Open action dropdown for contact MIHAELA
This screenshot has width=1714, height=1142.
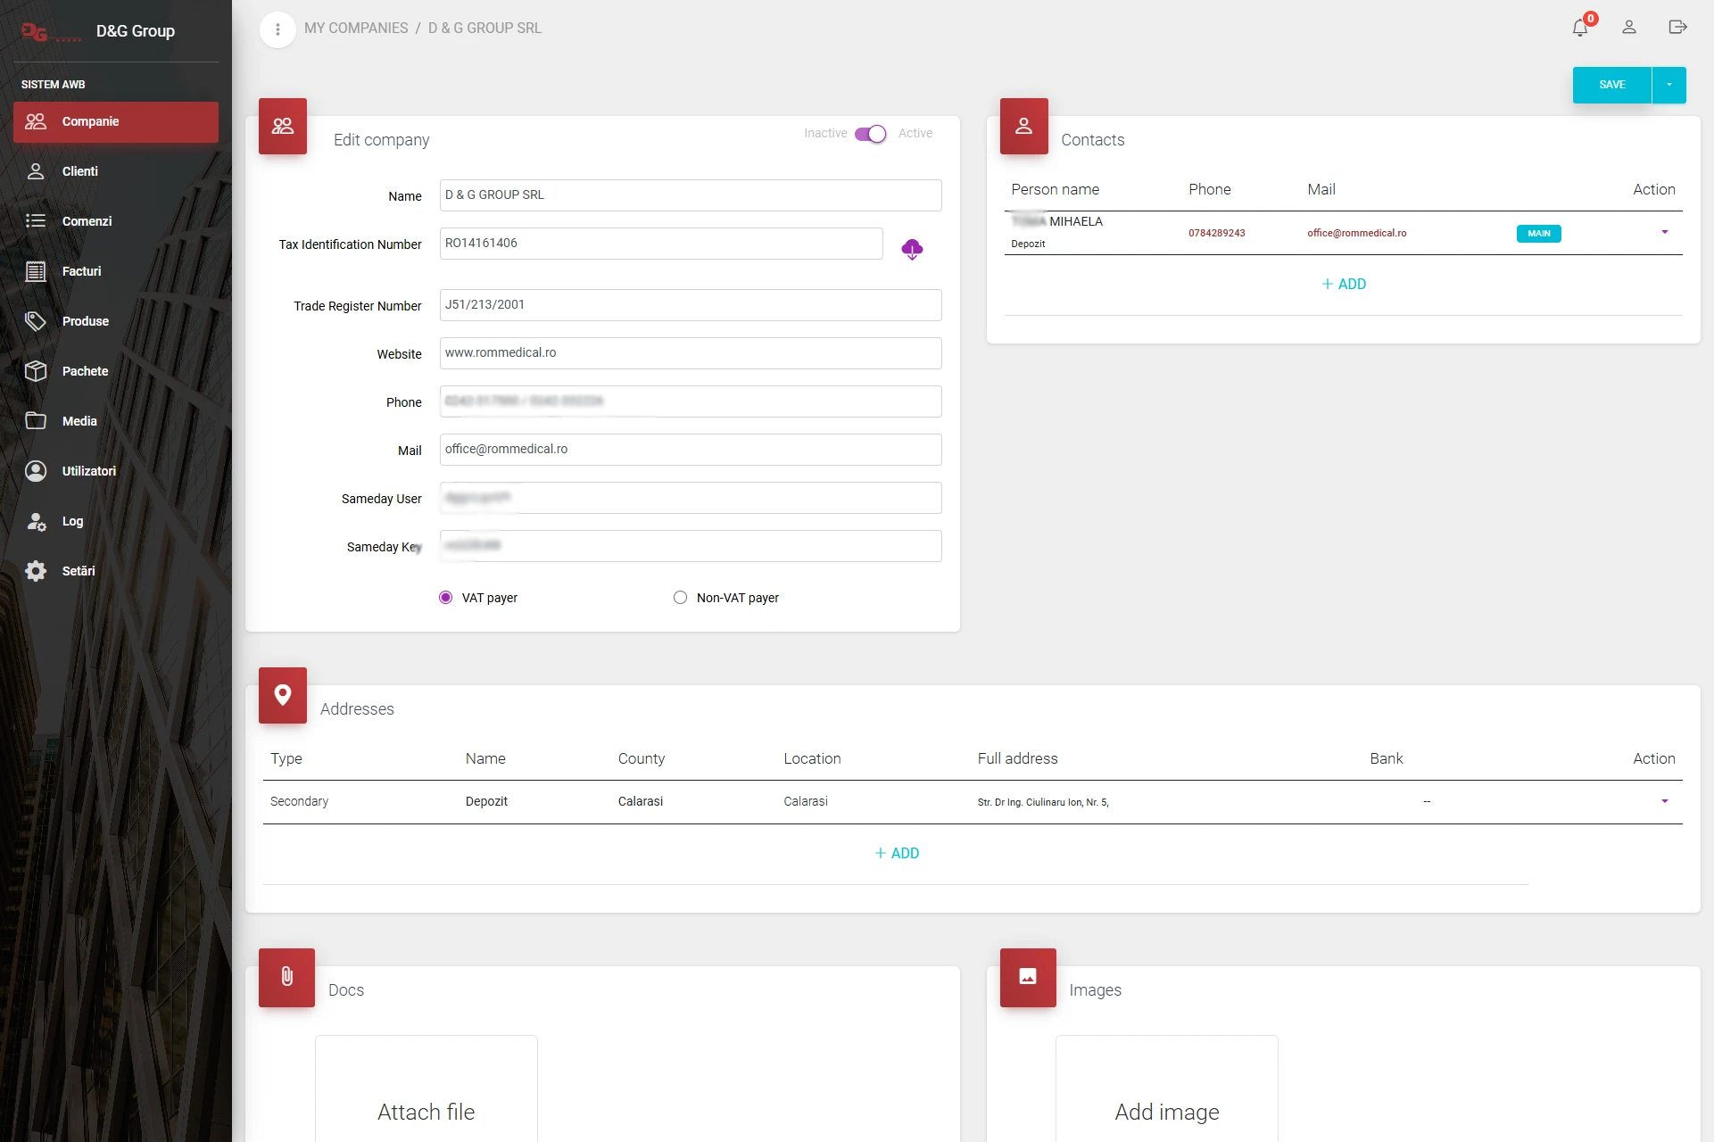[1664, 232]
